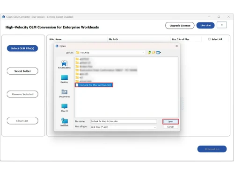234x175 pixels.
Task: Open Upgrade License
Action: (x=180, y=26)
